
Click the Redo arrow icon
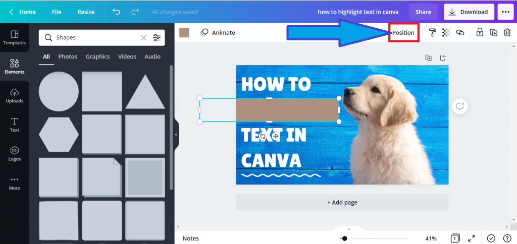click(135, 12)
